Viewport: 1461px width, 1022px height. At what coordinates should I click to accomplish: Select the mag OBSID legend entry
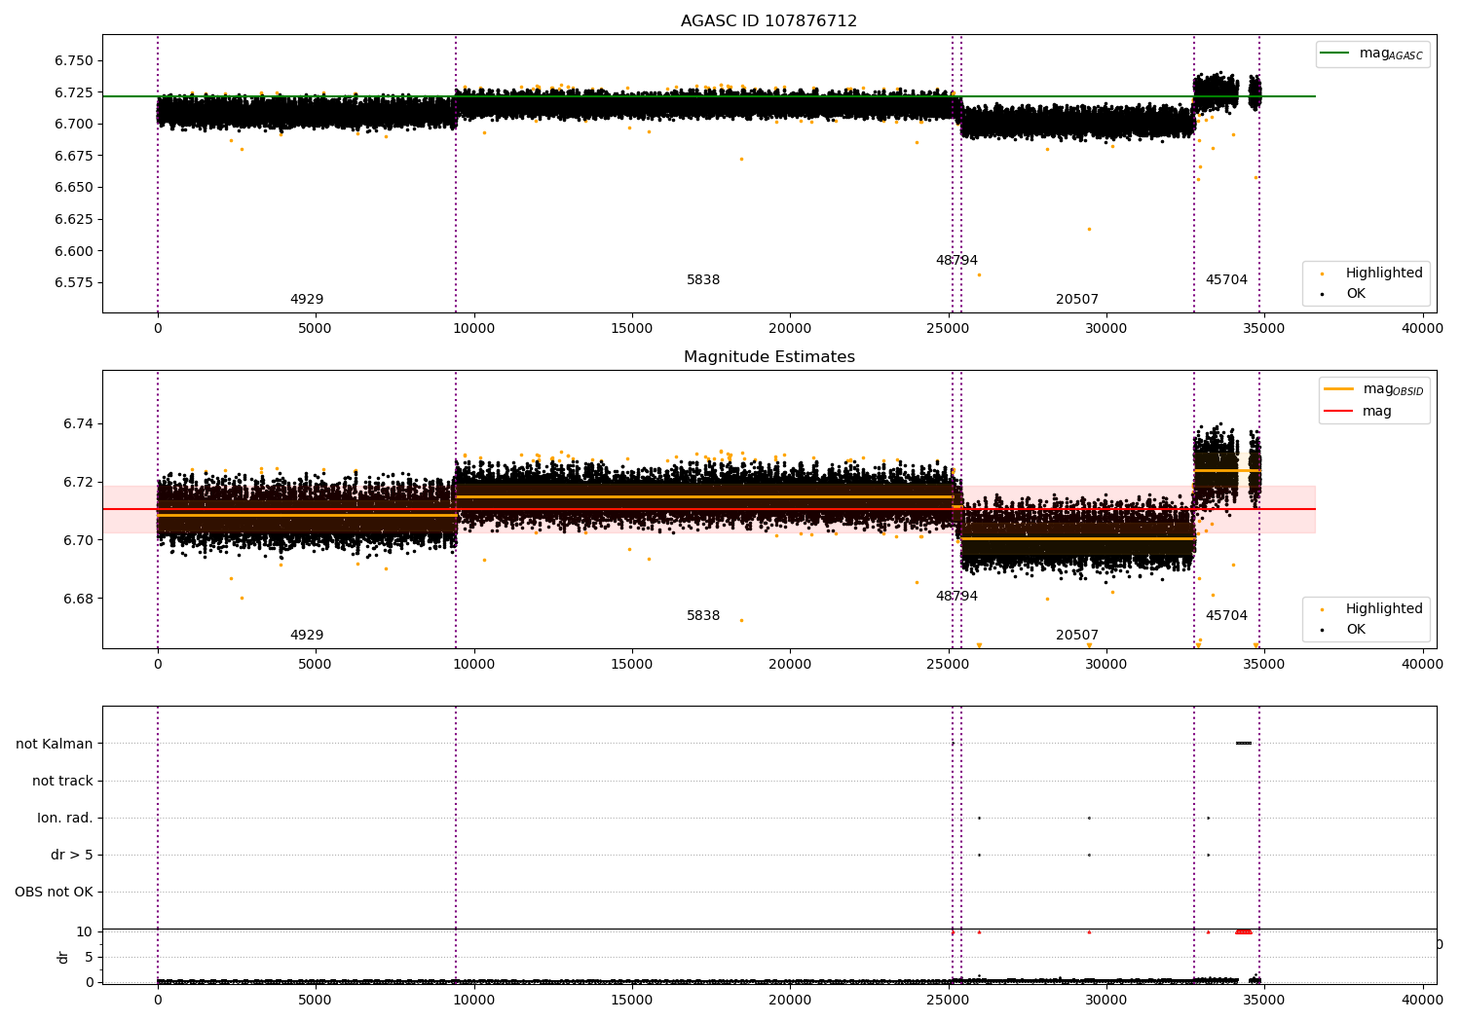click(x=1374, y=389)
